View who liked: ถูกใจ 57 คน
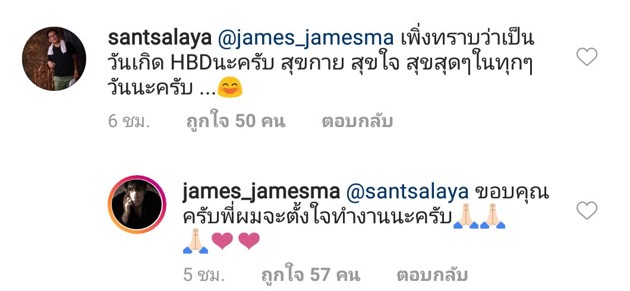 click(311, 276)
